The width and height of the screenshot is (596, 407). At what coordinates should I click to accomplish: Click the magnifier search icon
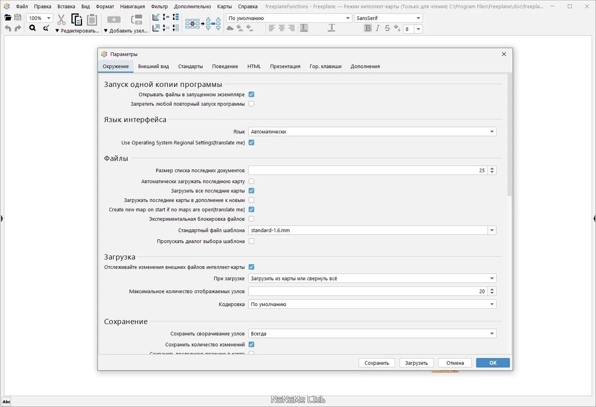(x=32, y=28)
